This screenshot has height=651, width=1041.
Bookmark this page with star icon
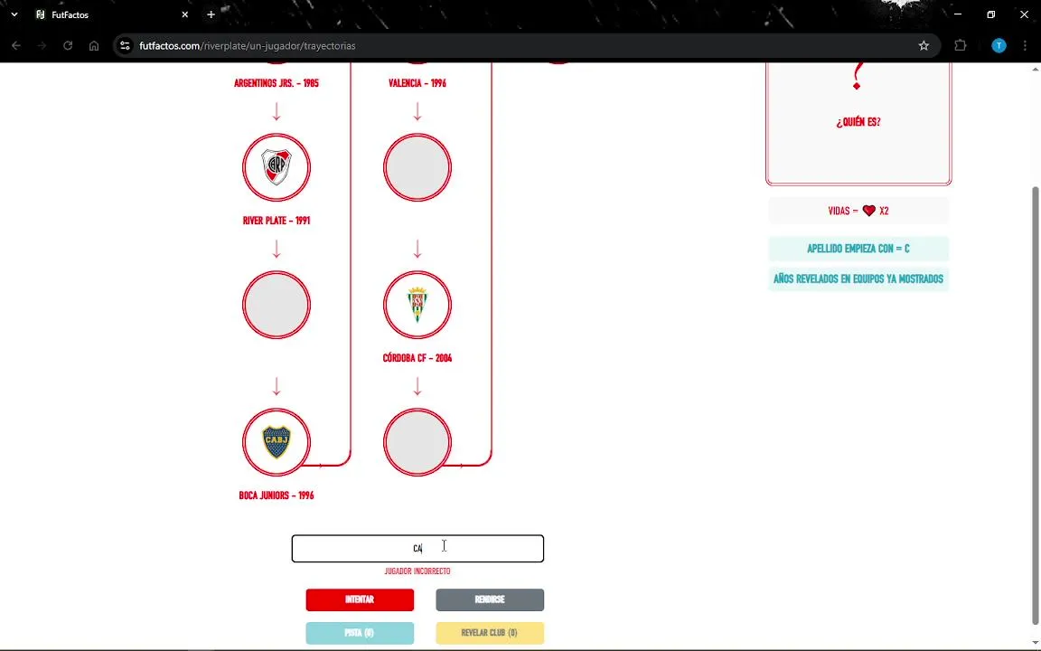(x=924, y=46)
